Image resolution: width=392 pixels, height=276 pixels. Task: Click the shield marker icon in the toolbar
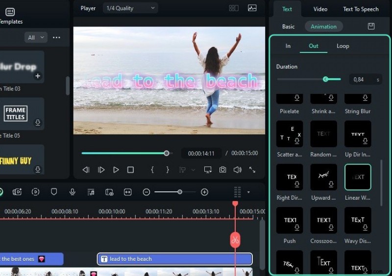[x=54, y=191]
